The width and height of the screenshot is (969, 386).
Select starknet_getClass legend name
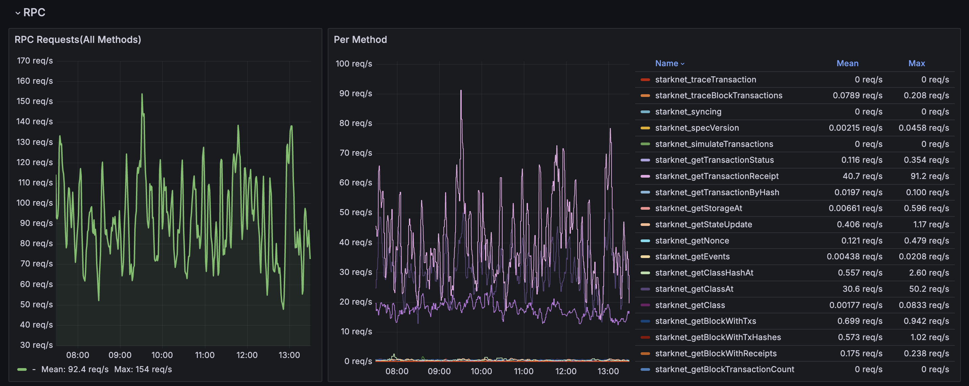(690, 305)
